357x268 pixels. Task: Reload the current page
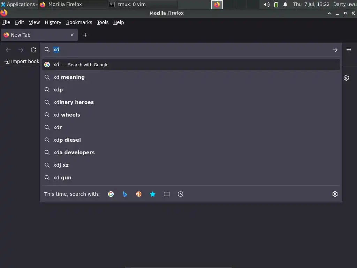coord(33,50)
